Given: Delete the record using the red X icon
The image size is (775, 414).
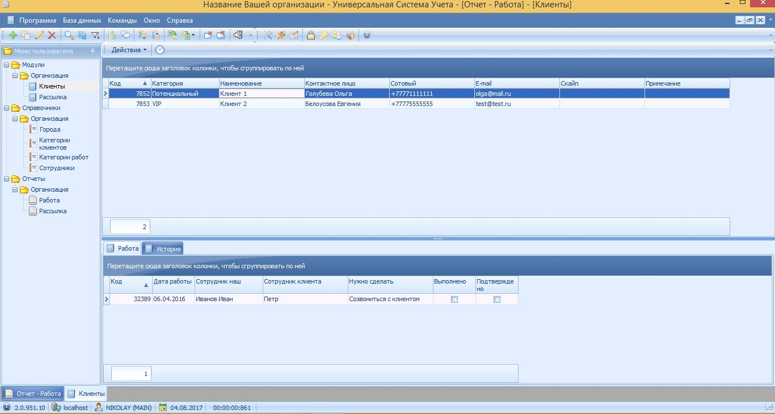Looking at the screenshot, I should [52, 35].
